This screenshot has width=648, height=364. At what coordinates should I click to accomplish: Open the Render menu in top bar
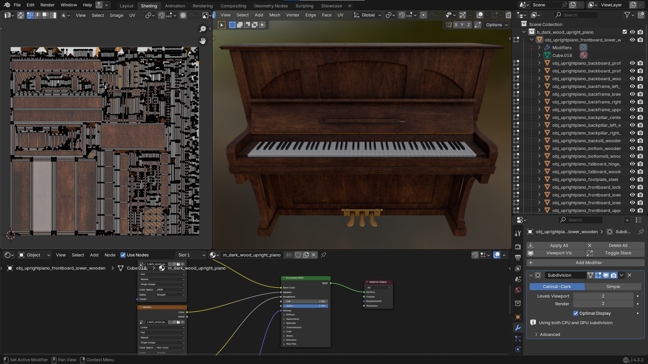(x=47, y=5)
